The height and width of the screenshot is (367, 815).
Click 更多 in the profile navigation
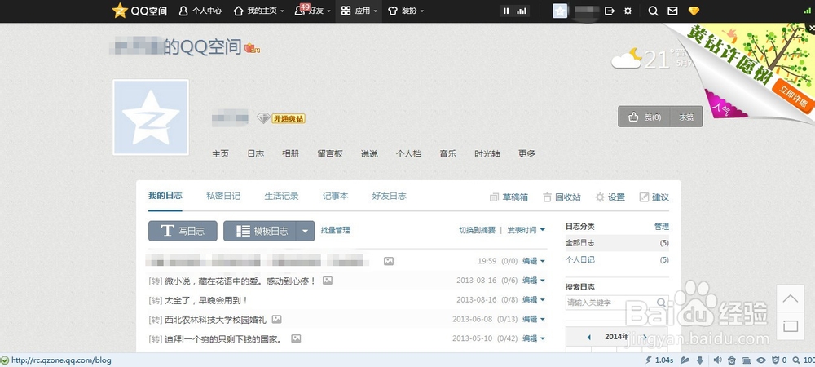[526, 154]
